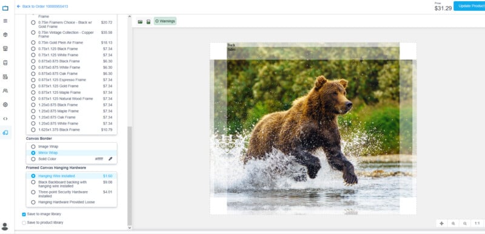Reset the preview zoom to 1:1
The width and height of the screenshot is (485, 234).
[x=477, y=224]
